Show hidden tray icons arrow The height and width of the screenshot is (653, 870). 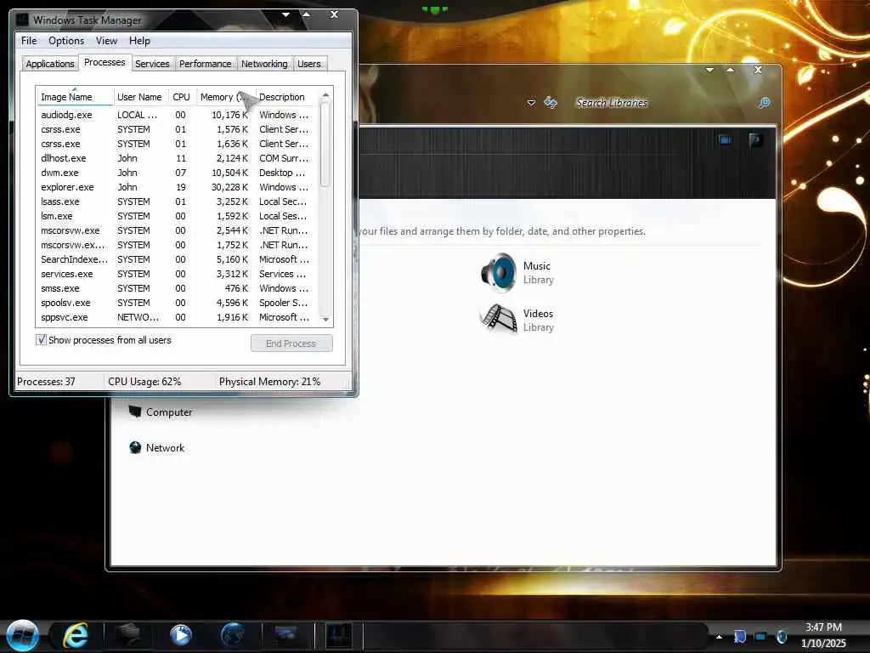(x=719, y=637)
